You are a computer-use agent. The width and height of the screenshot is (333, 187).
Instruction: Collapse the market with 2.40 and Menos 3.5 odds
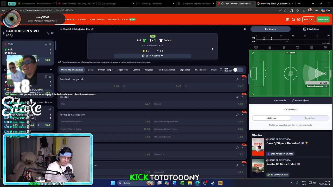242,148
